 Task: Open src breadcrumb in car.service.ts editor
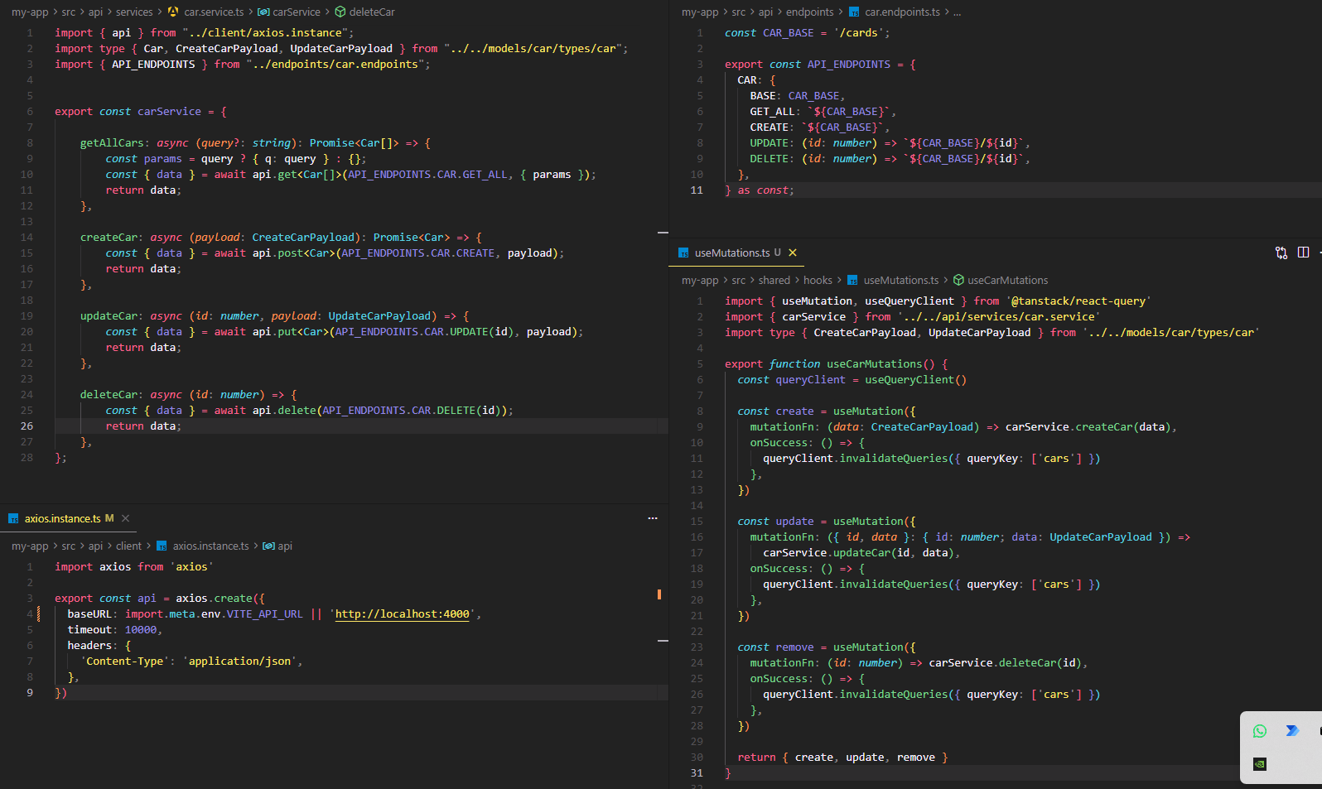(69, 12)
